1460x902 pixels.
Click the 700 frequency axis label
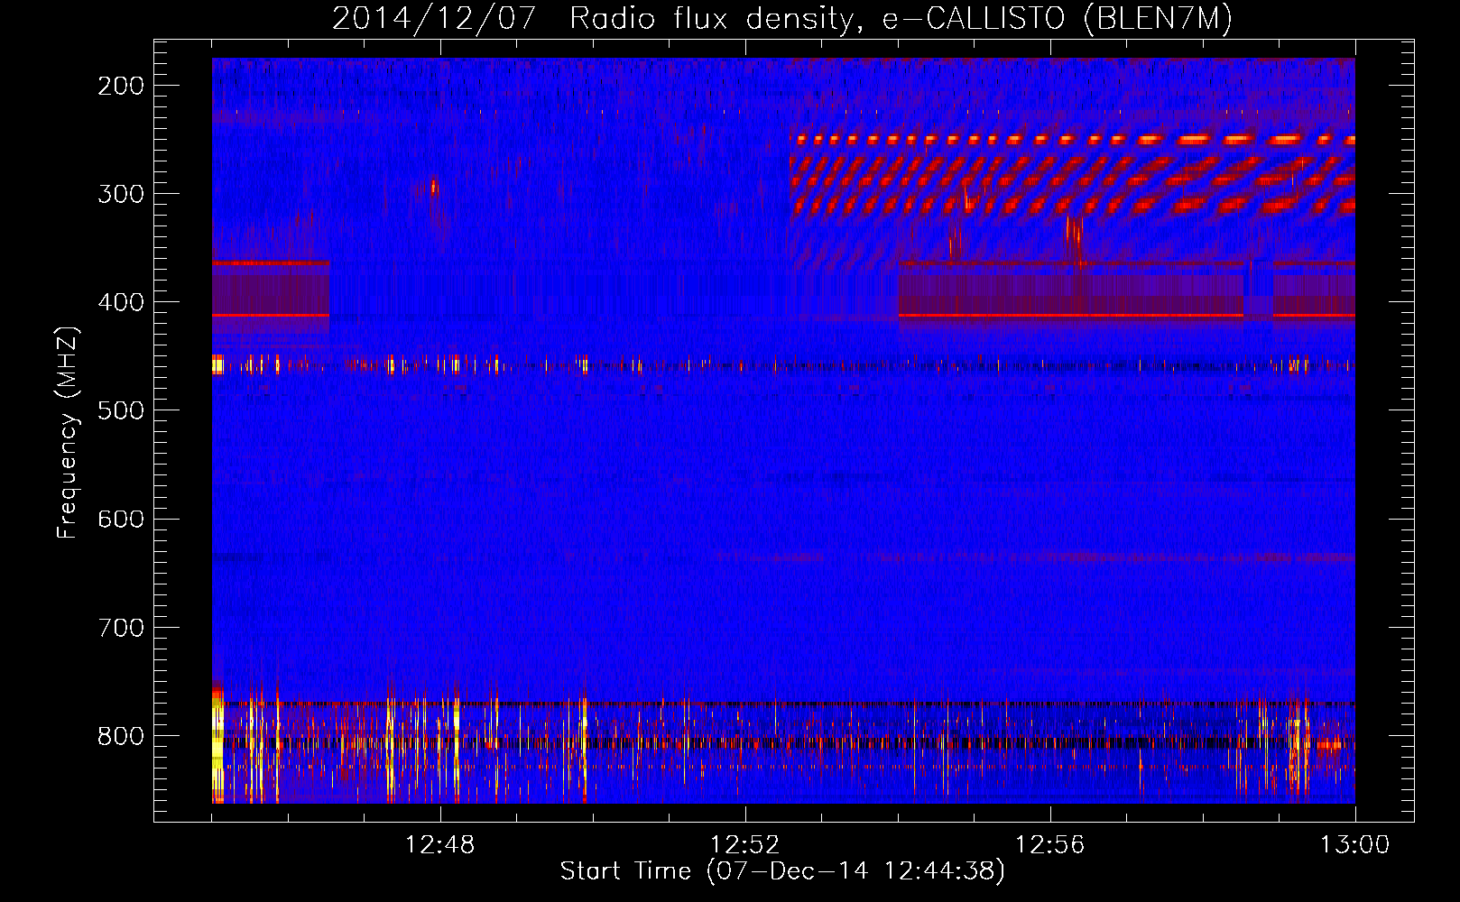tap(121, 627)
